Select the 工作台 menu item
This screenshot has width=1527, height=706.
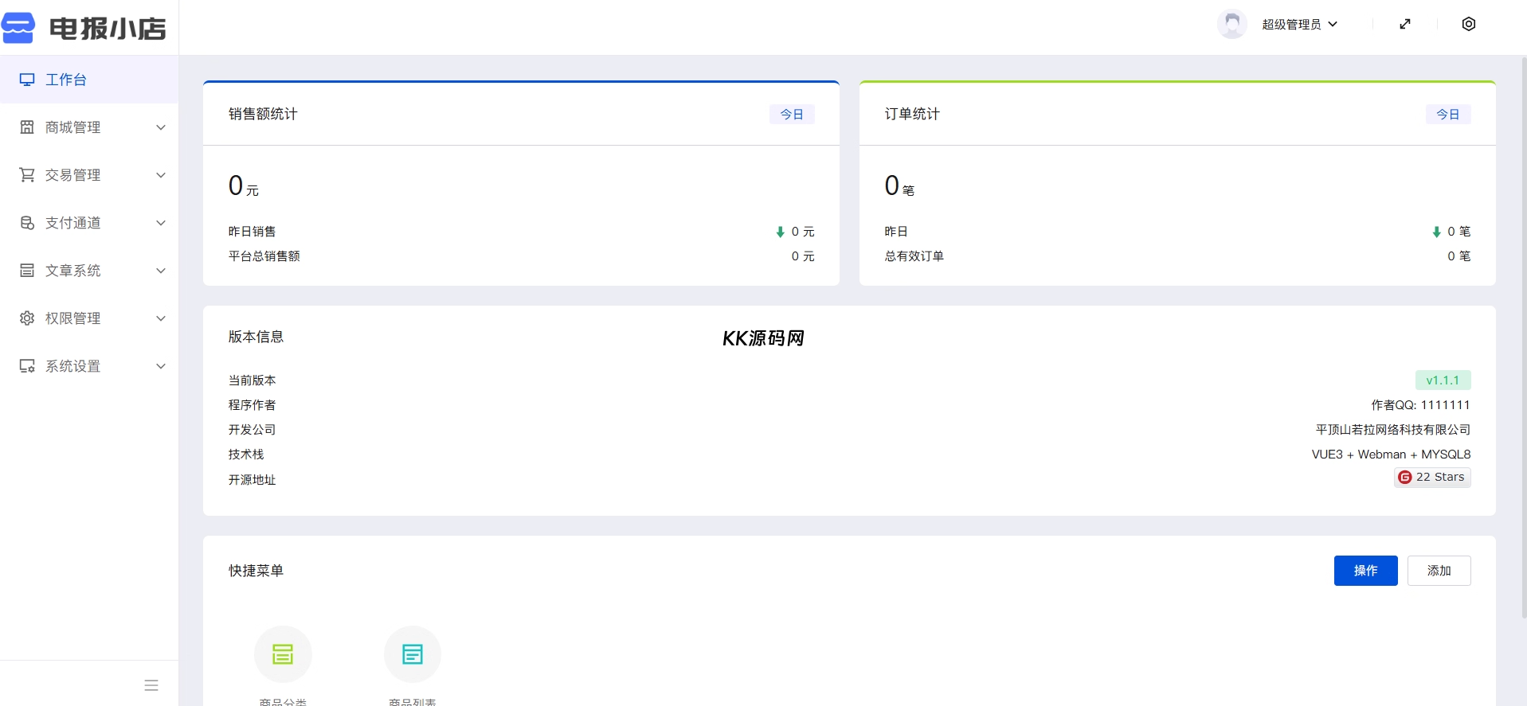89,80
